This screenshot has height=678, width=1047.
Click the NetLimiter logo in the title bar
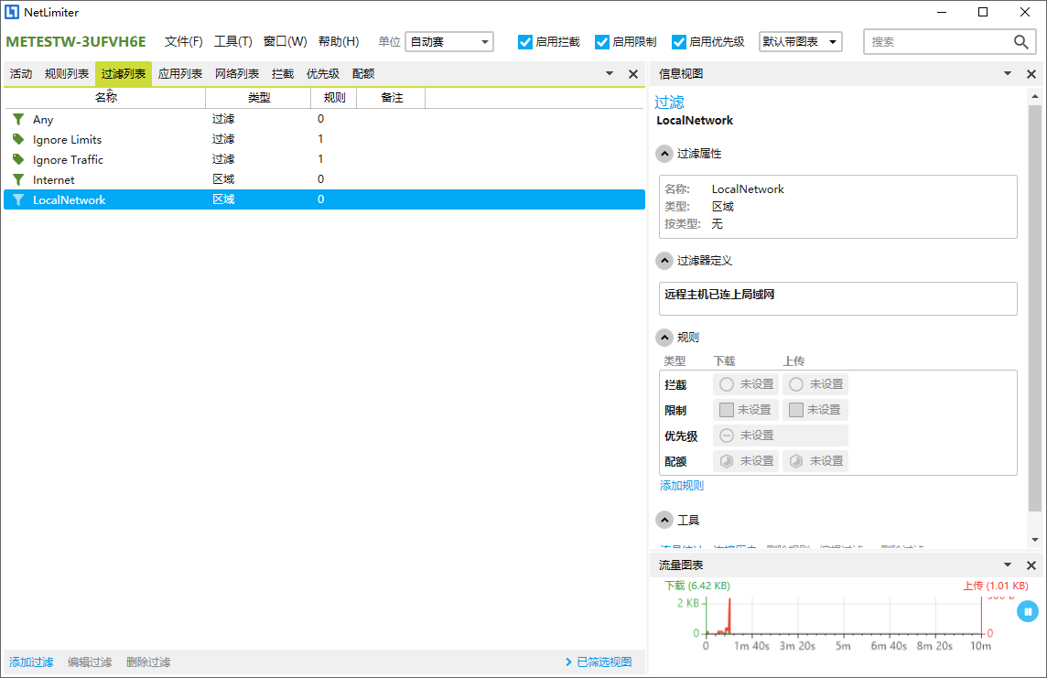point(12,12)
